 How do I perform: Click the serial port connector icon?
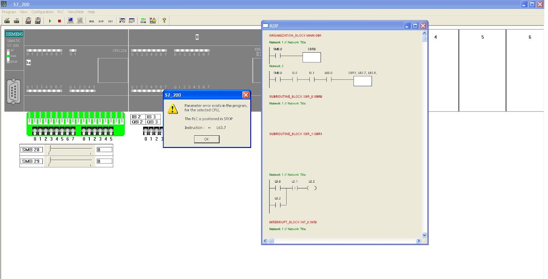click(14, 92)
